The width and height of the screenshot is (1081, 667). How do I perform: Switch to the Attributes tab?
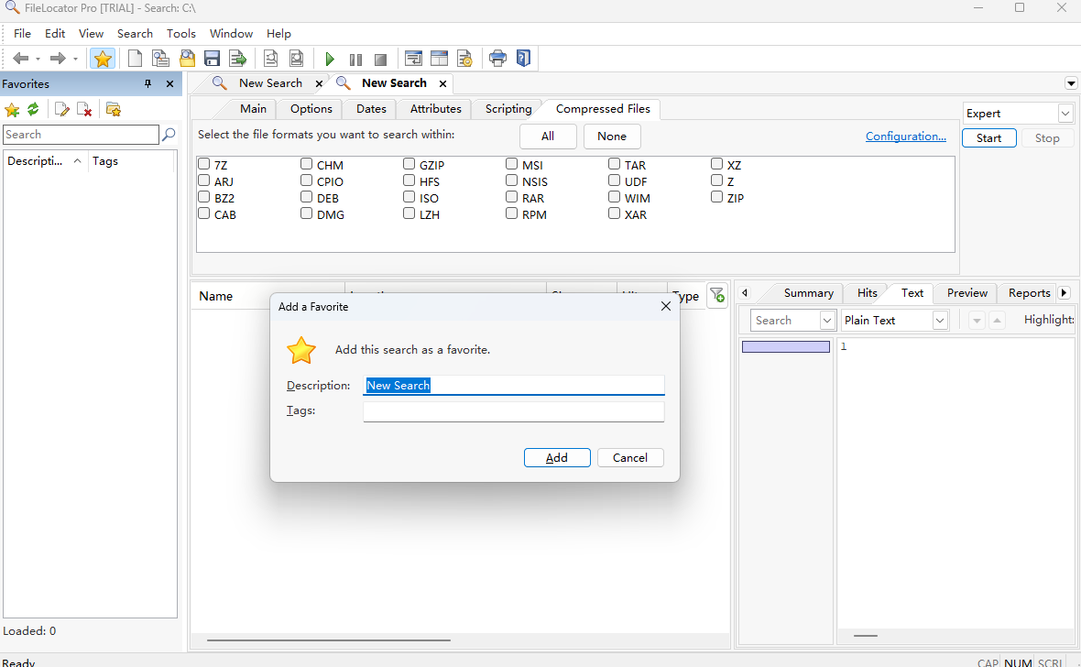(x=435, y=108)
